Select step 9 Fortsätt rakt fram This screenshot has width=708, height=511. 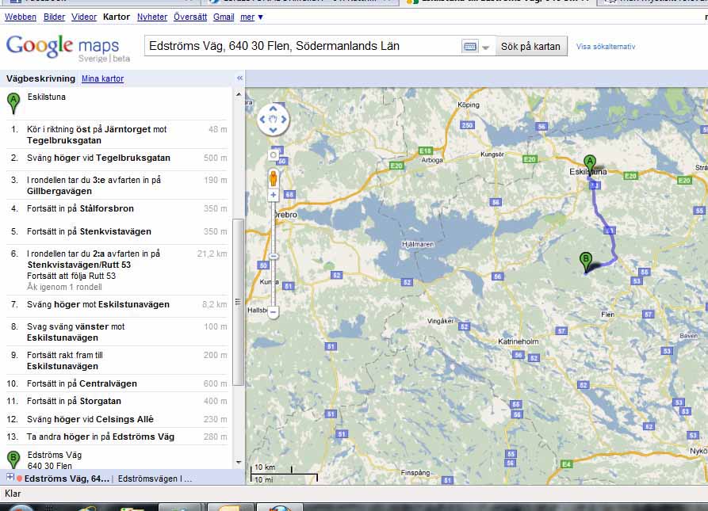(x=117, y=360)
